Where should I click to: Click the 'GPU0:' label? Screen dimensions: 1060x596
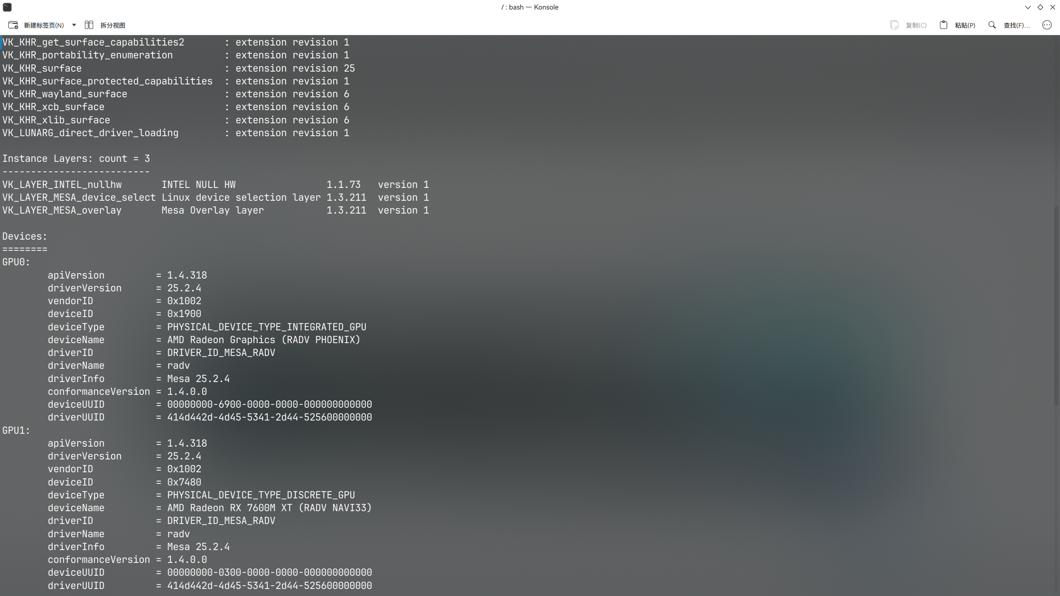[x=16, y=262]
